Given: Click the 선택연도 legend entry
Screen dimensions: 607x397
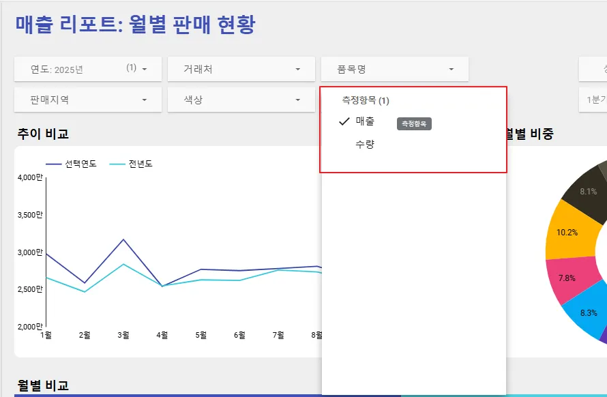Looking at the screenshot, I should click(71, 164).
